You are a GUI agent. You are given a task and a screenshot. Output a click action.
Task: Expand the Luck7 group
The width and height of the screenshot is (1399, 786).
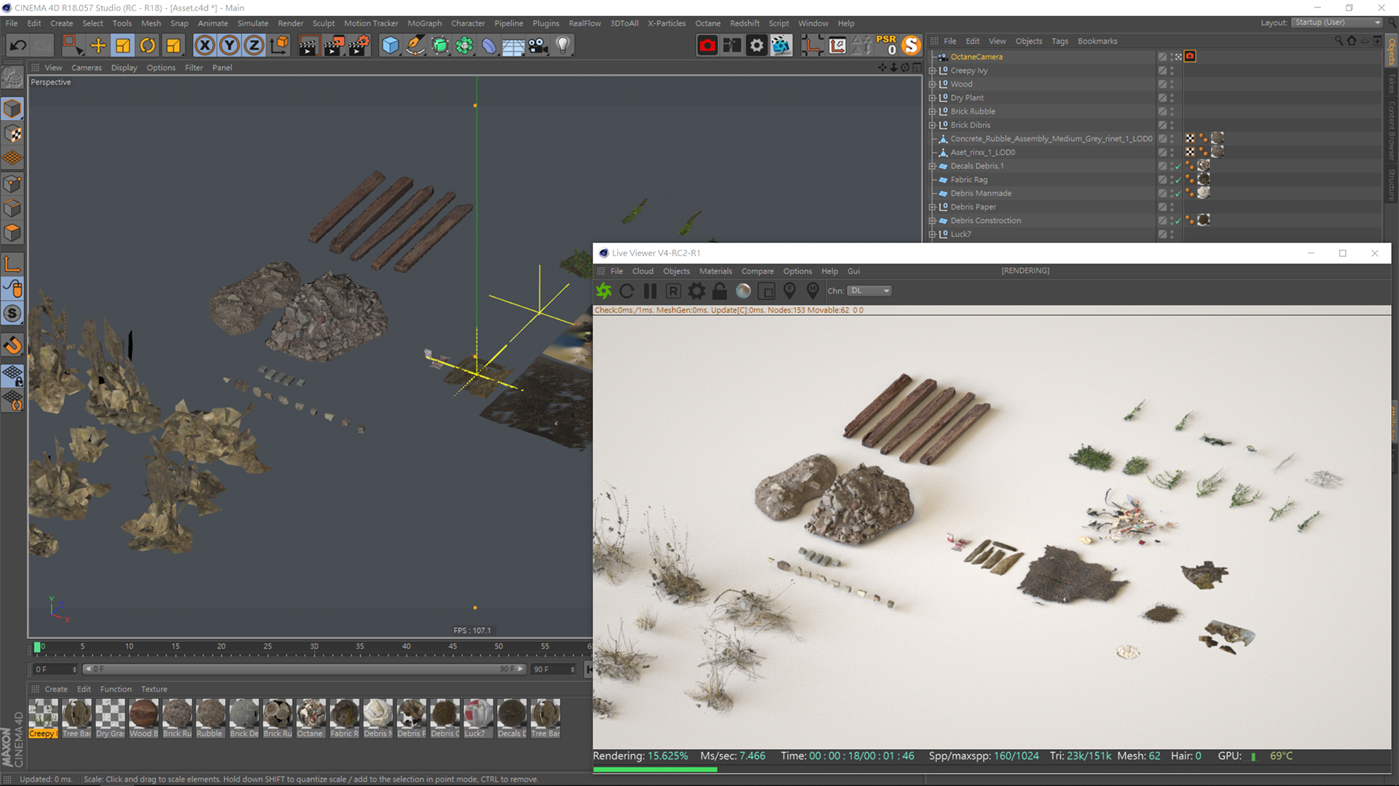(x=932, y=234)
